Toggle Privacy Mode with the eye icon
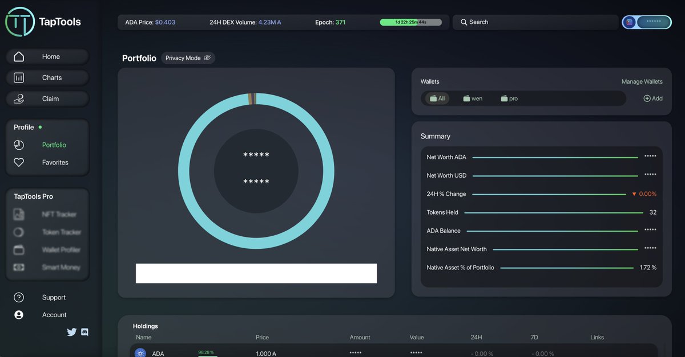This screenshot has height=357, width=685. point(207,58)
